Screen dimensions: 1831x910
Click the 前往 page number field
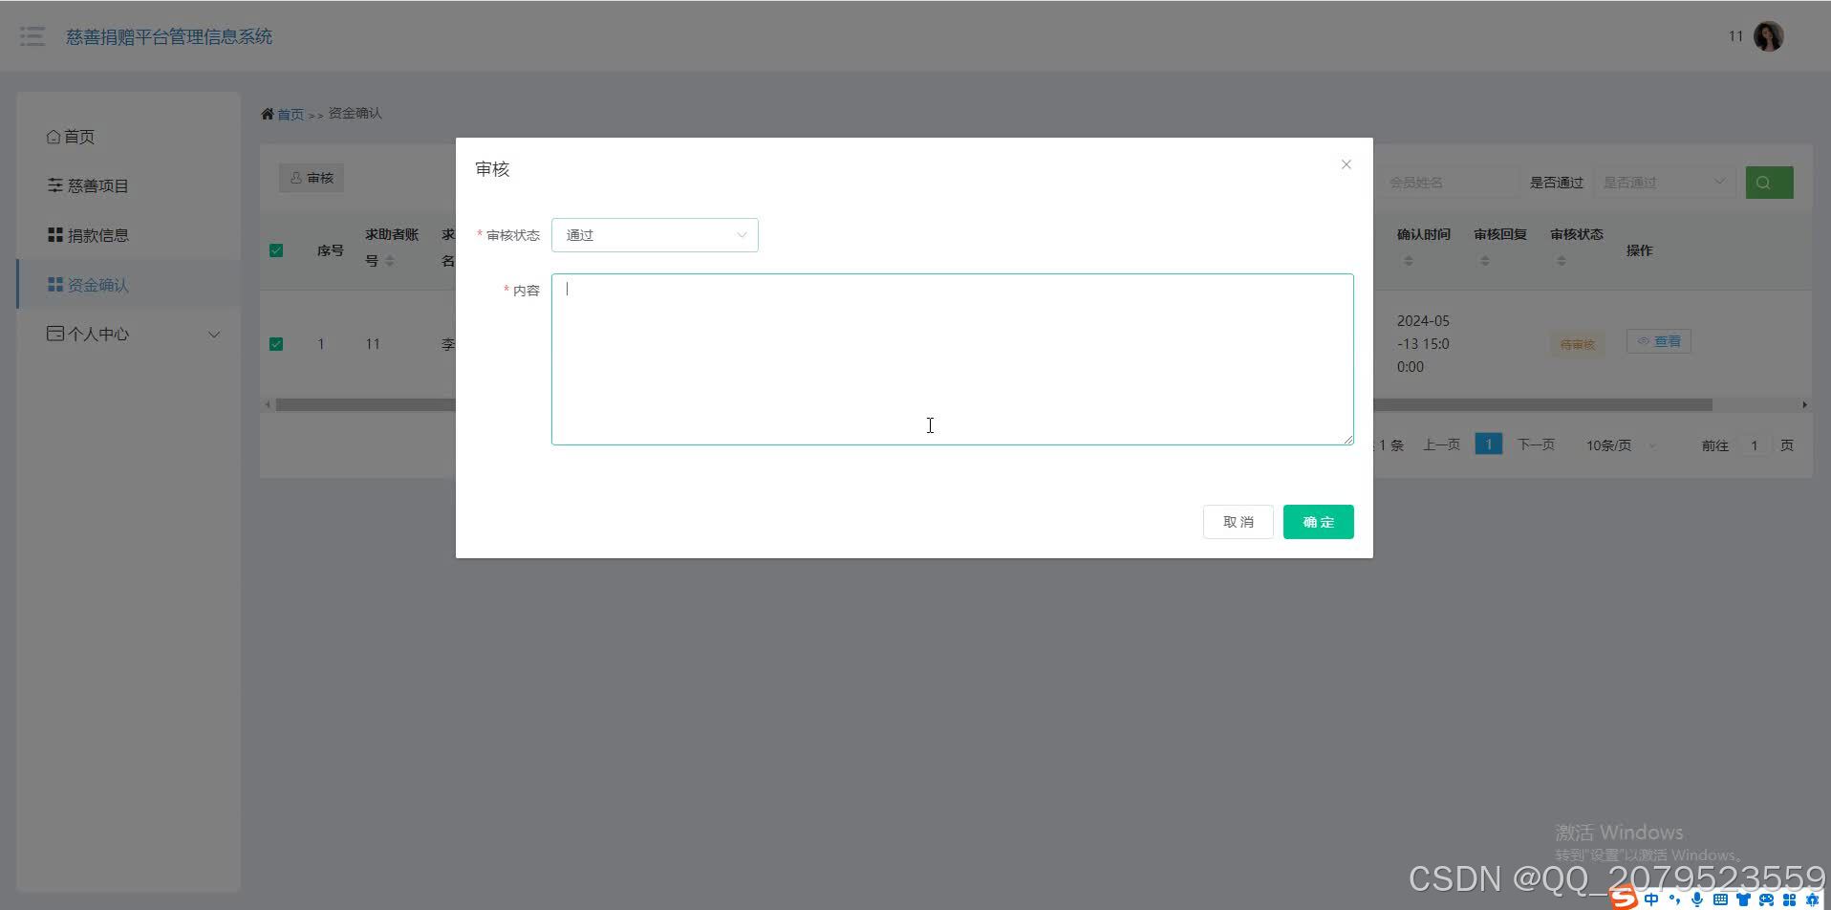pyautogui.click(x=1754, y=445)
